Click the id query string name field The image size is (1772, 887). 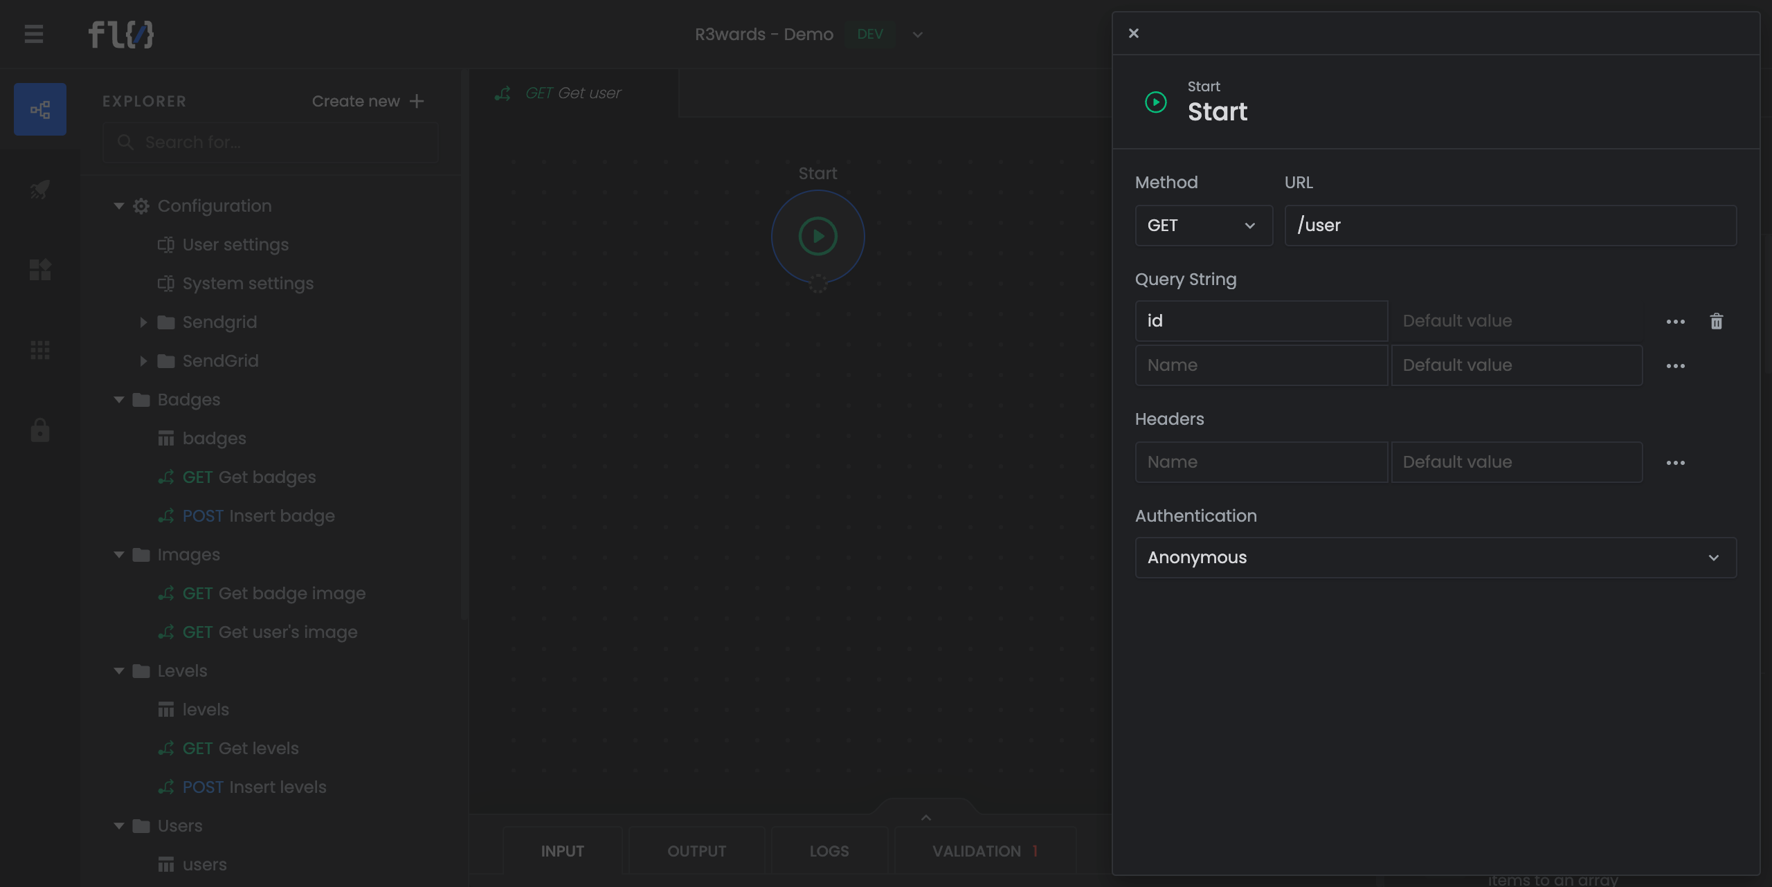pos(1261,321)
